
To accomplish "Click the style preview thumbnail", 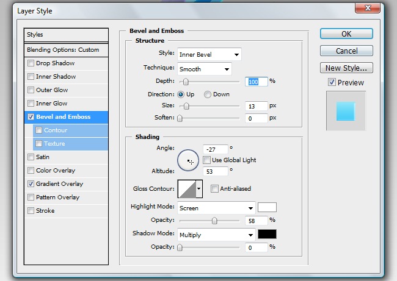I will 346,111.
